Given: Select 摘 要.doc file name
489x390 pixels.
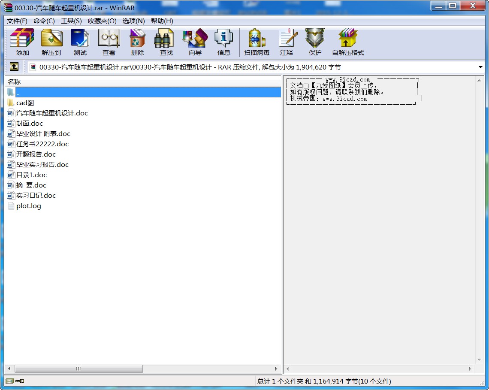Looking at the screenshot, I should tap(31, 185).
